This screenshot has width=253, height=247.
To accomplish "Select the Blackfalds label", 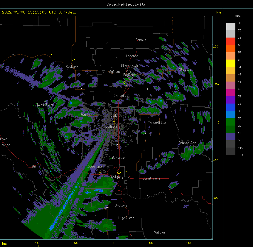I will click(x=129, y=65).
